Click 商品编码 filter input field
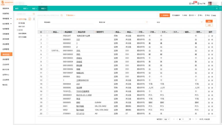Viewport: 222px width, 125px height. pyautogui.click(x=72, y=22)
